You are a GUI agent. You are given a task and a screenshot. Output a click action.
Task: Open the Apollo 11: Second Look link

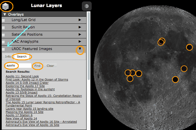22,76
